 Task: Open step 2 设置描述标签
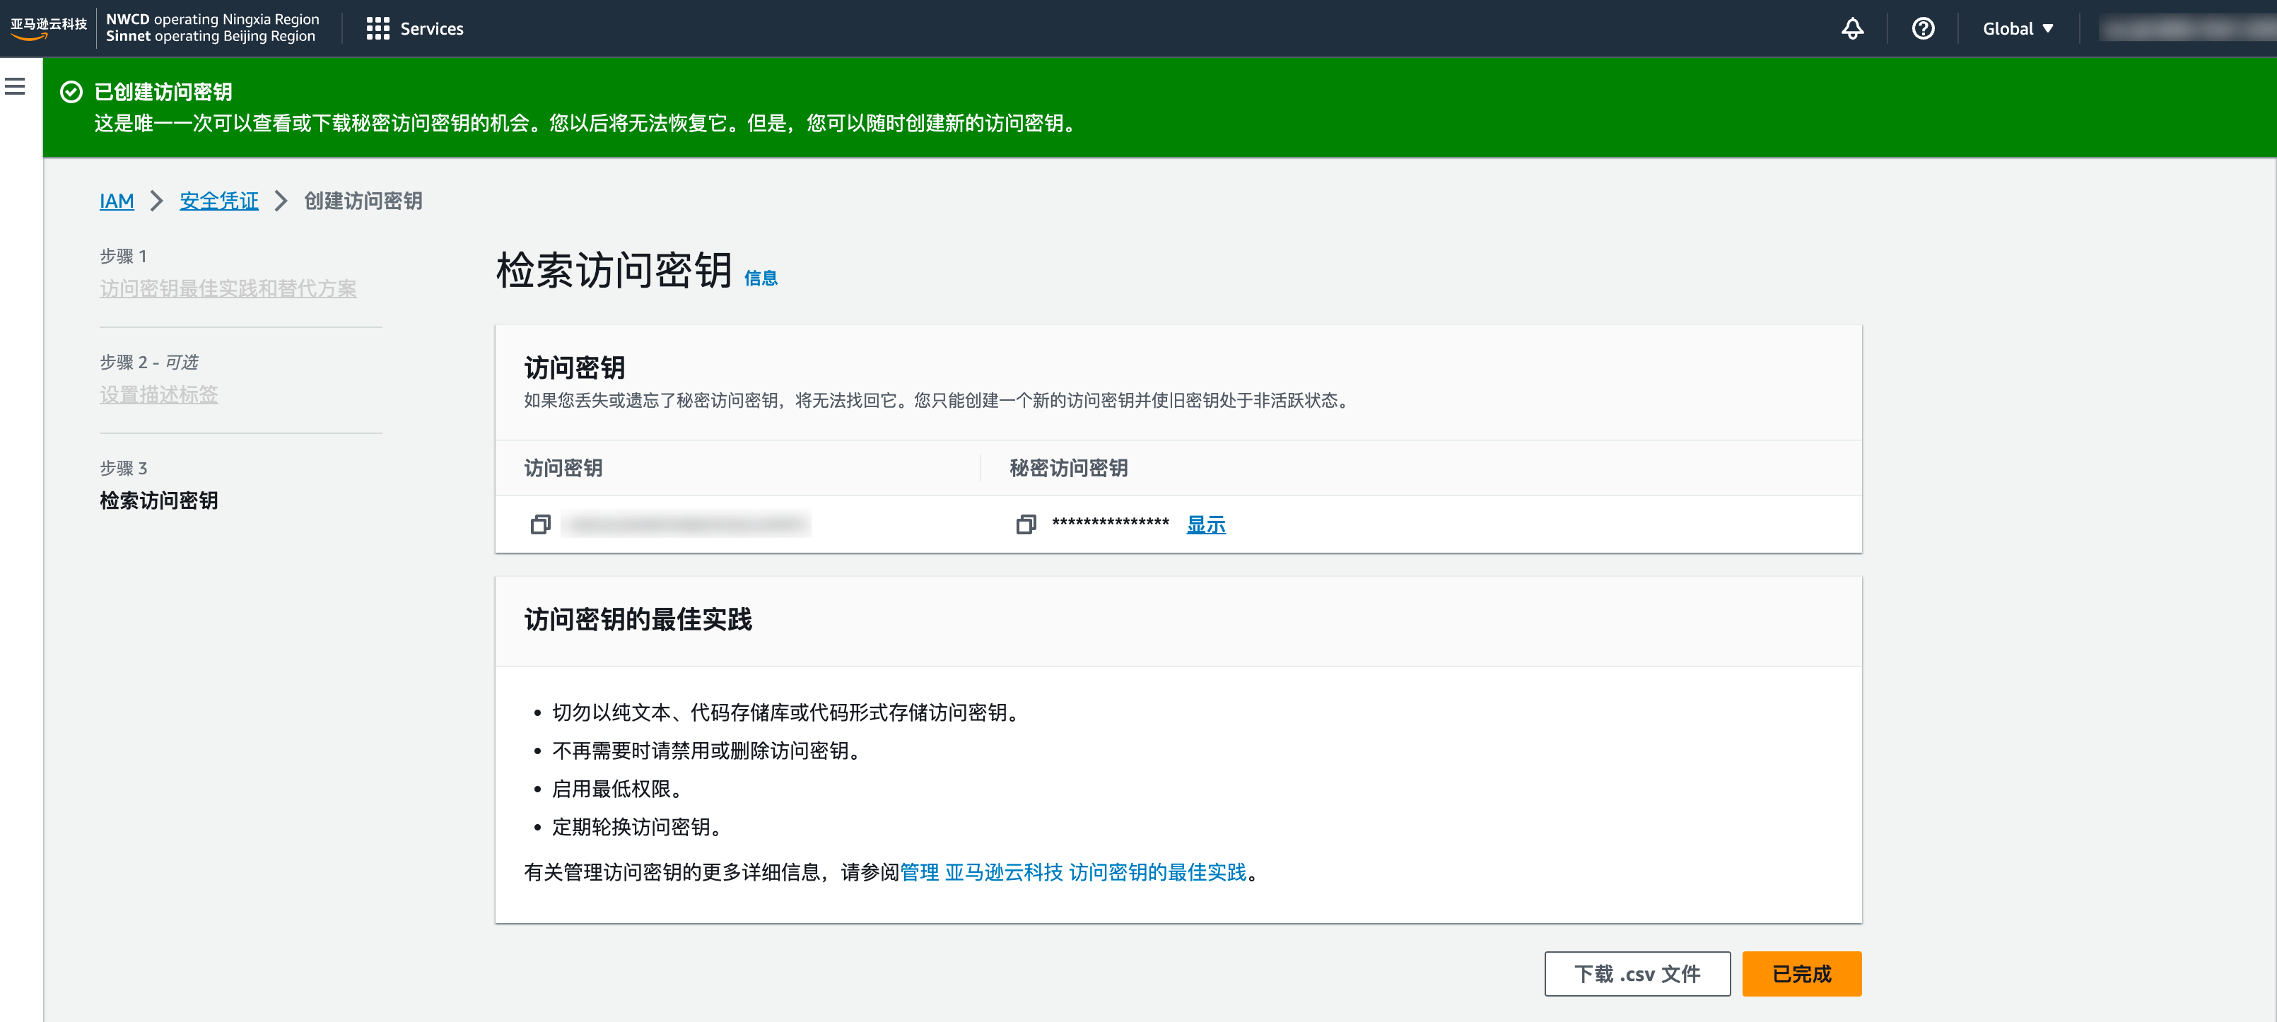159,394
